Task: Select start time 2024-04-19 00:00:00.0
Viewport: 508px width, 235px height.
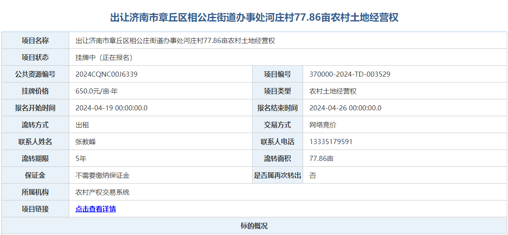Action: point(112,108)
